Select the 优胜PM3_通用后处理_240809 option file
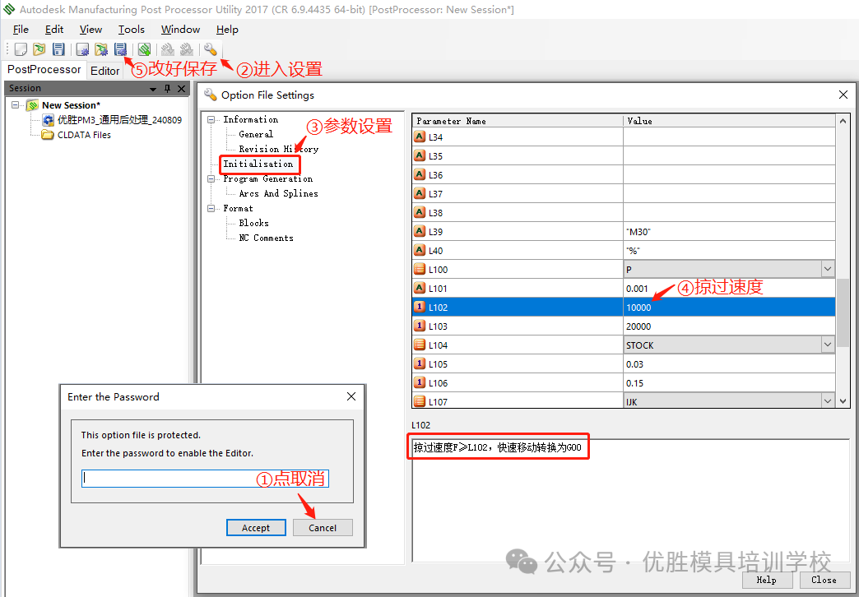Screen dimensions: 859x597 click(119, 120)
